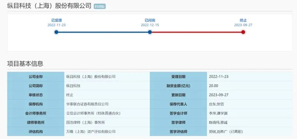This screenshot has width=297, height=139.
Task: Click the 已问询 stage label
Action: point(150,20)
